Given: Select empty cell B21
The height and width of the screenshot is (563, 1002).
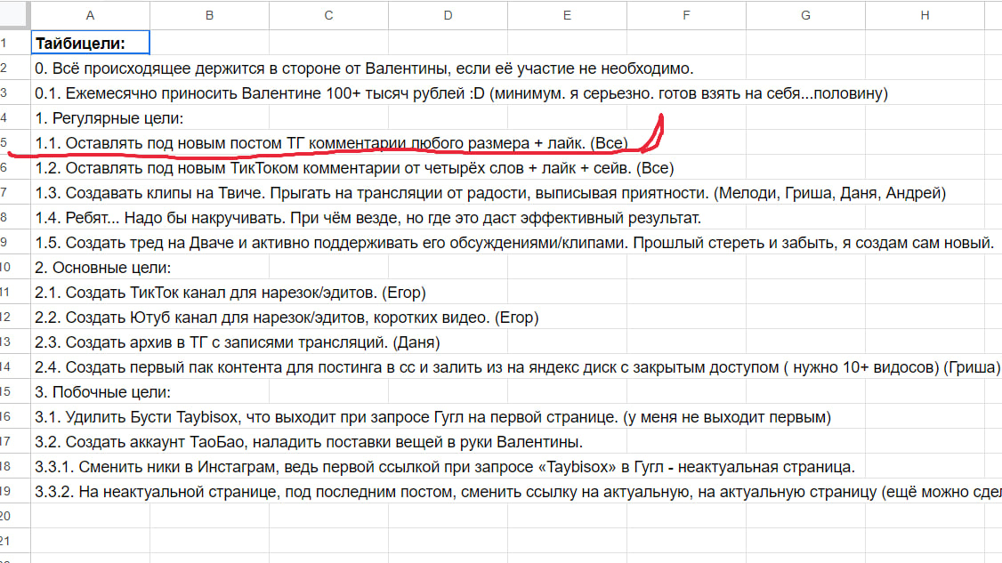Looking at the screenshot, I should pos(209,542).
